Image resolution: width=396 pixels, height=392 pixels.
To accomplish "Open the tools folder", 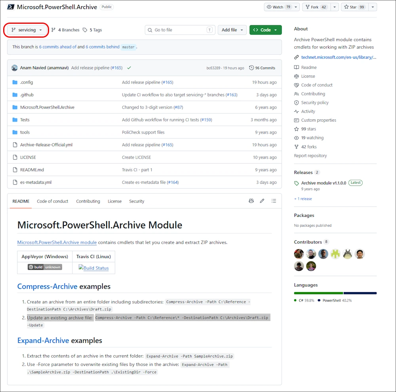I will (25, 132).
